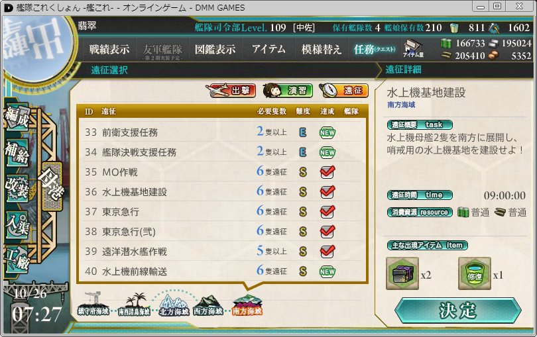This screenshot has width=537, height=337.
Task: Open the 戦績表示 menu item
Action: [x=109, y=49]
